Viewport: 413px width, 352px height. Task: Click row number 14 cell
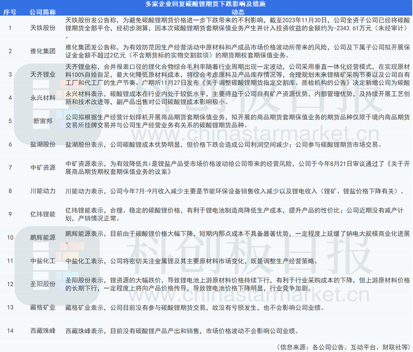(x=10, y=331)
